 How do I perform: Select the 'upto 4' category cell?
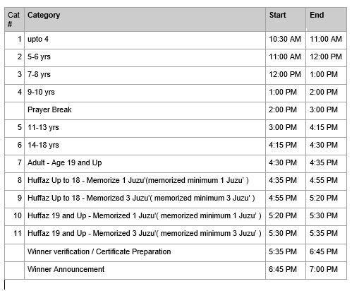click(x=145, y=40)
